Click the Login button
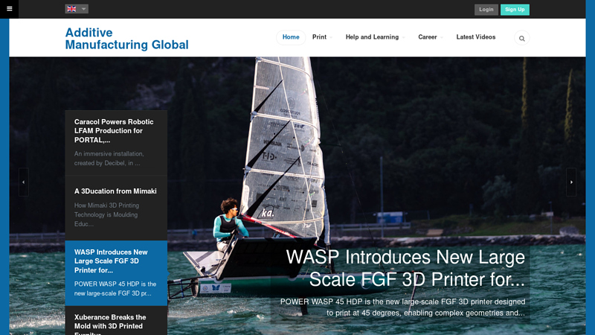The width and height of the screenshot is (595, 335). tap(486, 10)
